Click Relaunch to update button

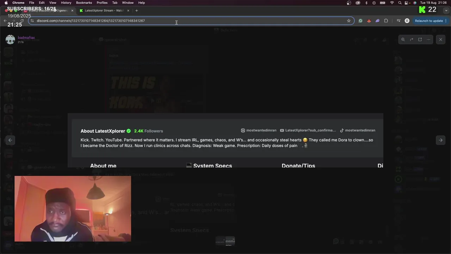pos(429,21)
